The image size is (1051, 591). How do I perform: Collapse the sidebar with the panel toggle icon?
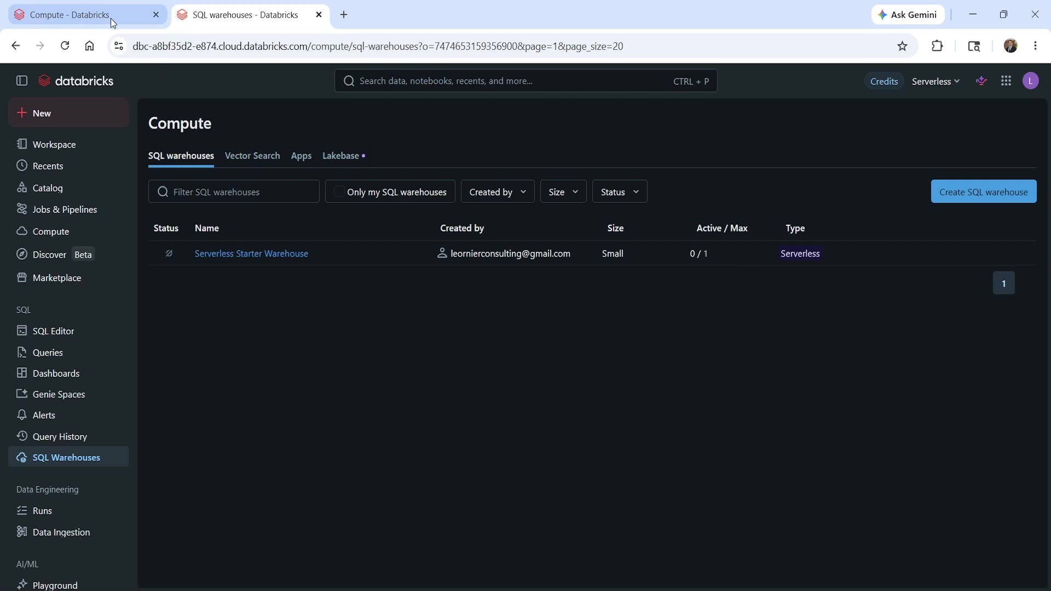coord(22,81)
